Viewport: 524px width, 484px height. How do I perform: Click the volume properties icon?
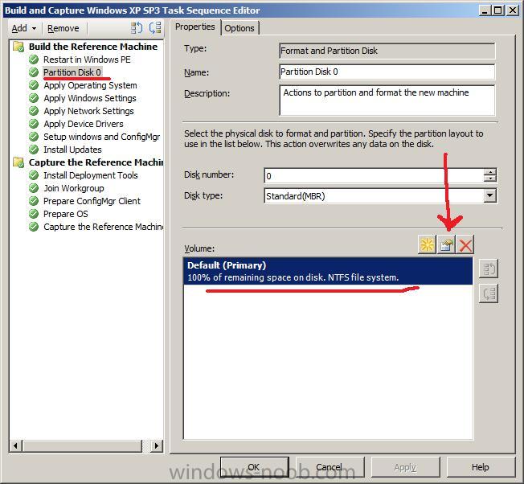coord(447,245)
